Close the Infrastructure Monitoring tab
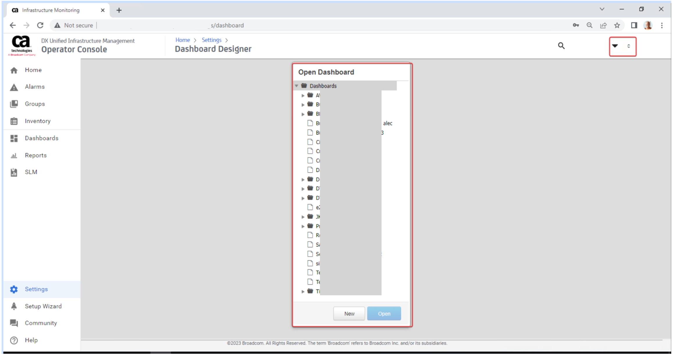 [103, 10]
